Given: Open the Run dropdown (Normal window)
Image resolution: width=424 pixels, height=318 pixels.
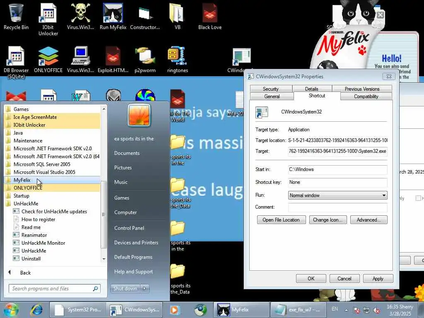Looking at the screenshot, I should coord(337,195).
